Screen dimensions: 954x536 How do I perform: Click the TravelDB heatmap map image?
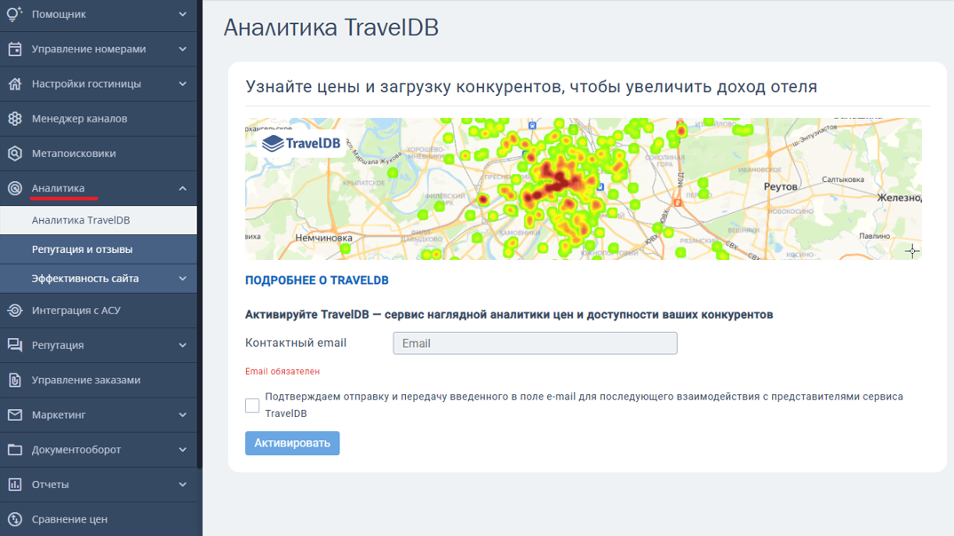click(583, 189)
